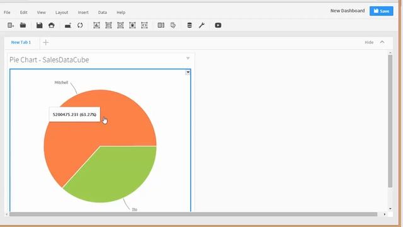Click the horizontal scrollbar thumb
The height and width of the screenshot is (227, 403).
point(193,214)
